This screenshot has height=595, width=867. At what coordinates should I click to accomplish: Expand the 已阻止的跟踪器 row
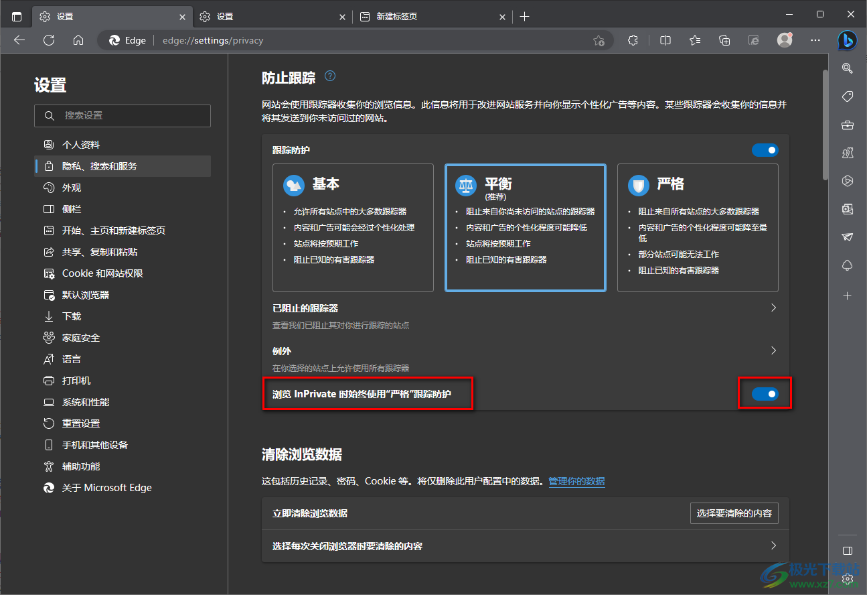pyautogui.click(x=526, y=316)
